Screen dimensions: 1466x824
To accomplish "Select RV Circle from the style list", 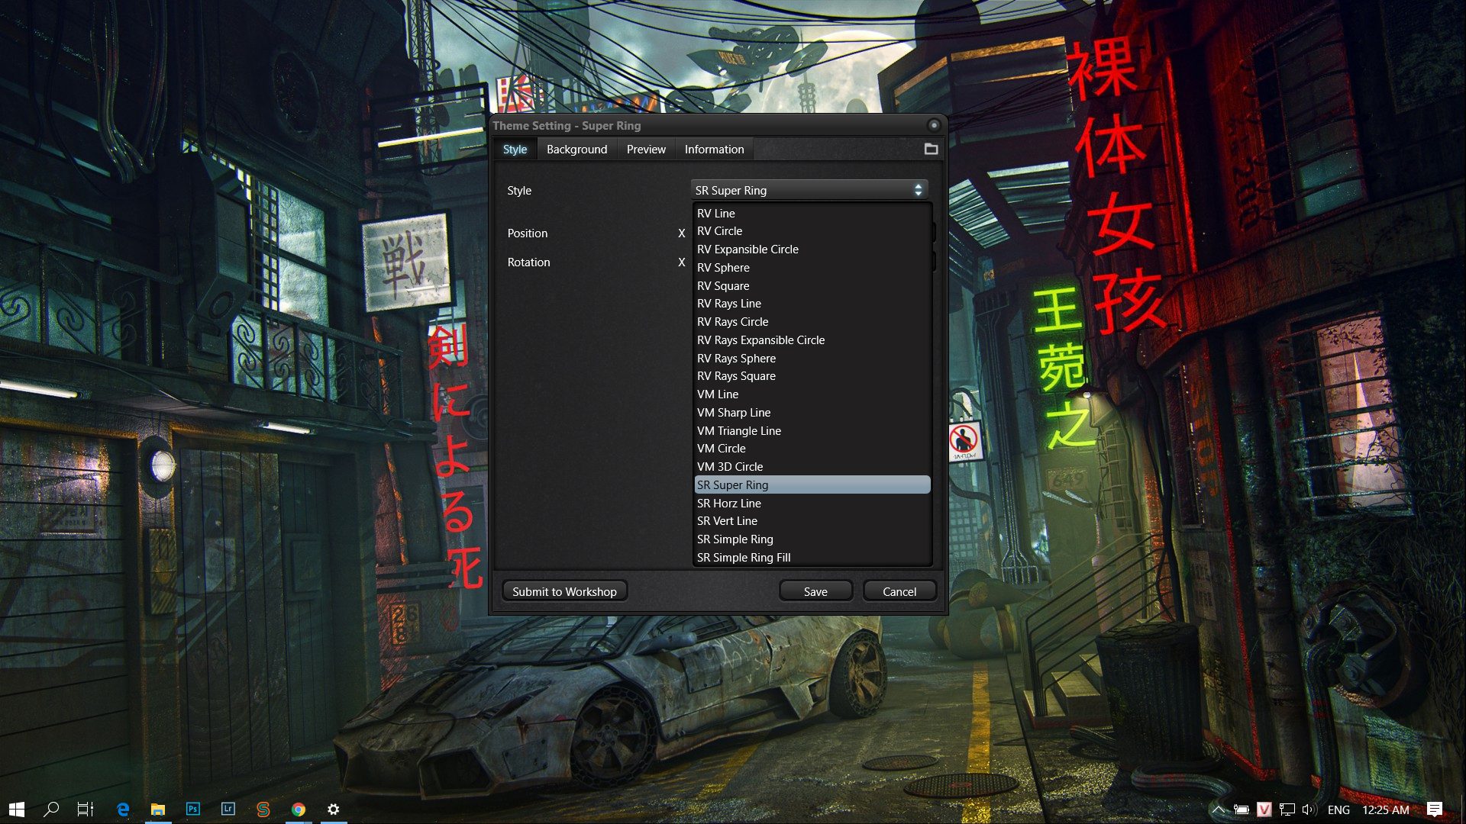I will click(812, 231).
